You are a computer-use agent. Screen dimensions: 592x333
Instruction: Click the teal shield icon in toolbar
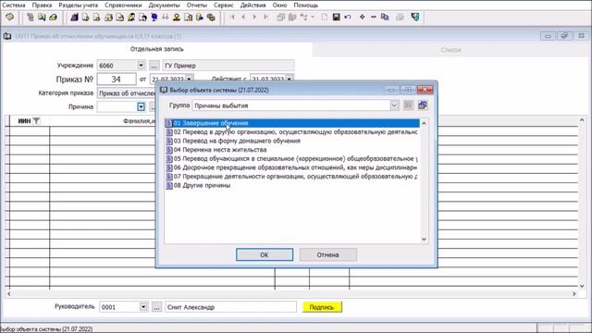pos(415,18)
